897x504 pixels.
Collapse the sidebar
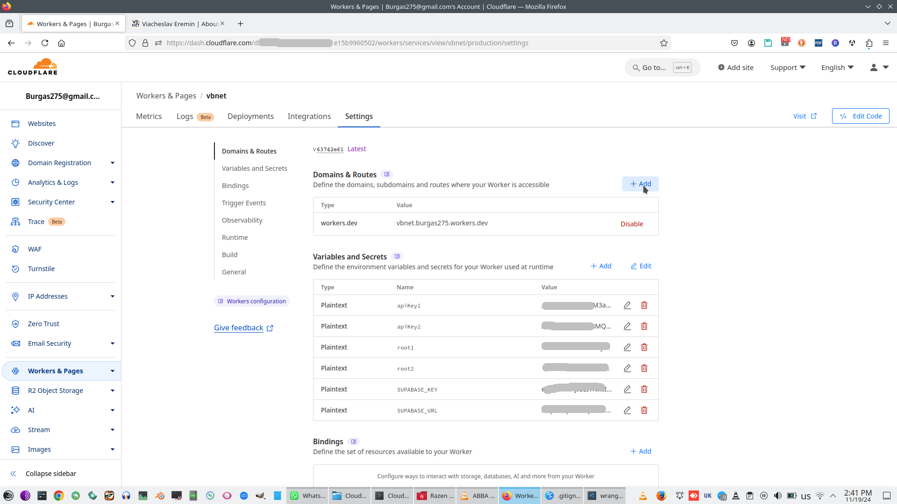point(50,474)
